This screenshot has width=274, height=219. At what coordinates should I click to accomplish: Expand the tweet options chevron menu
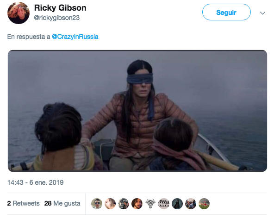[x=262, y=13]
